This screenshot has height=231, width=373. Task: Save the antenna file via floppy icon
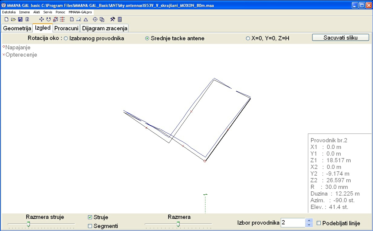20,19
